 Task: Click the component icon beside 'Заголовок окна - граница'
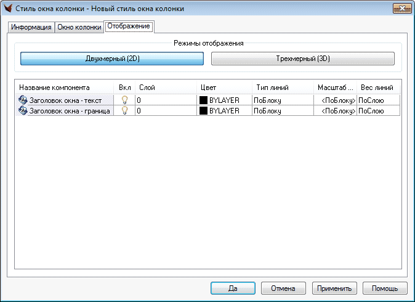(x=23, y=110)
